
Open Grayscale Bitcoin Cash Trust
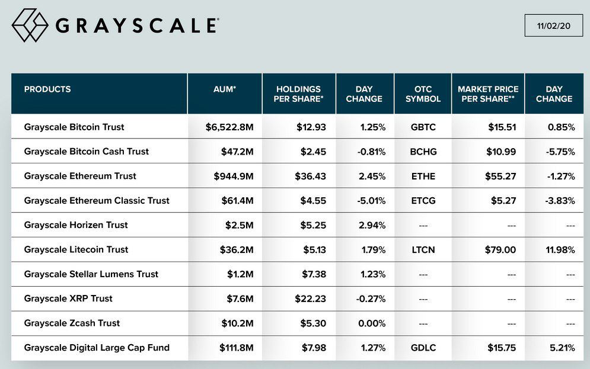87,151
